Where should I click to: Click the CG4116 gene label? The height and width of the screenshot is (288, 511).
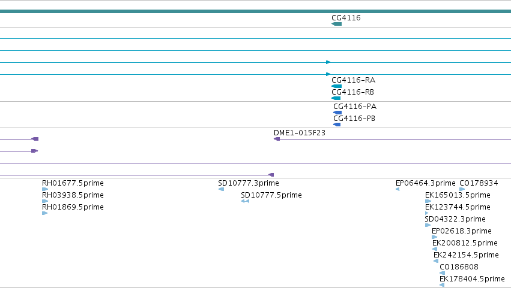(x=346, y=18)
